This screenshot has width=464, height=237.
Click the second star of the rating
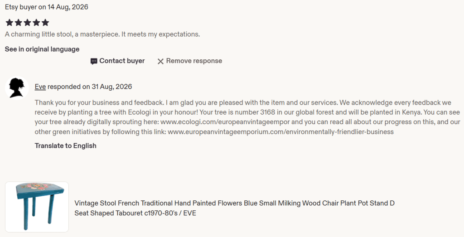click(18, 23)
